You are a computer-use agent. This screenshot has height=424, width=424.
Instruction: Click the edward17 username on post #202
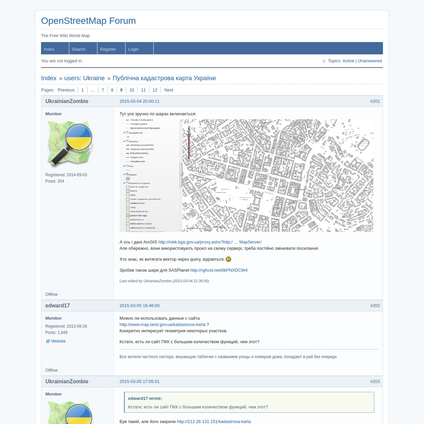pos(58,306)
